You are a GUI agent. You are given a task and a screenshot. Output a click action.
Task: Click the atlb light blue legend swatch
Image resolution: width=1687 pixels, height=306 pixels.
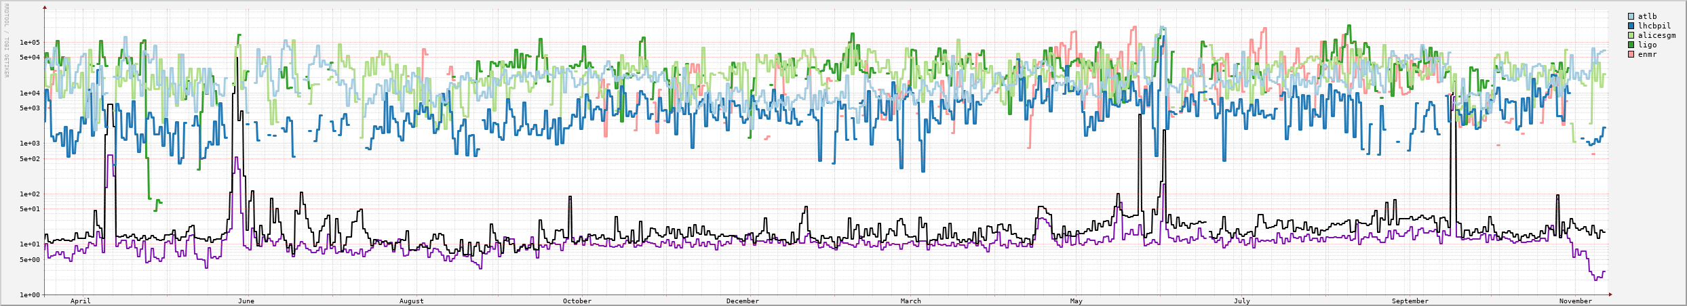coord(1631,16)
